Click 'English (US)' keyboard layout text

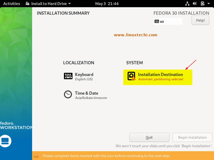[x=84, y=79]
